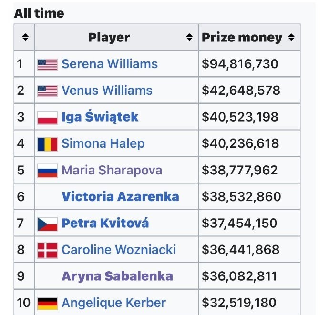This screenshot has width=329, height=315.
Task: Click the USA flag beside Venus Williams
Action: [48, 91]
